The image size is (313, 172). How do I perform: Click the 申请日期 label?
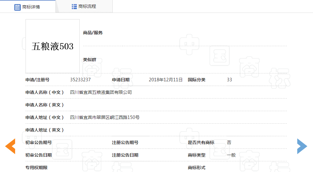point(121,80)
